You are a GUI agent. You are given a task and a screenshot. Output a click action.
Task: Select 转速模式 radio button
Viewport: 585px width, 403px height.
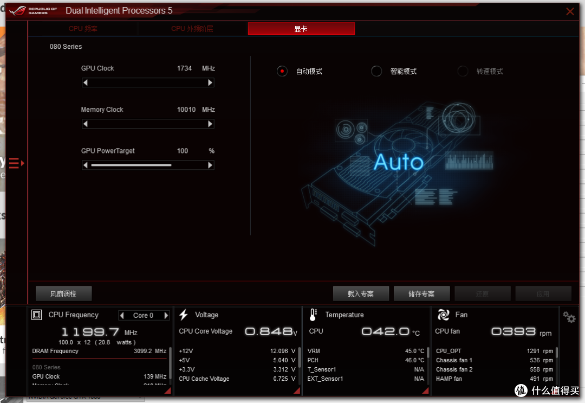pos(463,71)
